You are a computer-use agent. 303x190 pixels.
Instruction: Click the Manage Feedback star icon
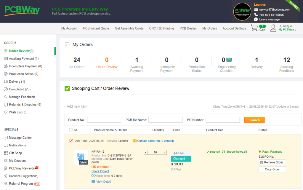pyautogui.click(x=6, y=97)
